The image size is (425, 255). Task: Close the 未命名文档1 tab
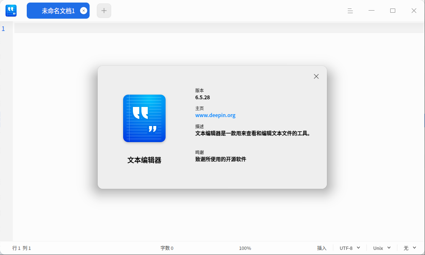tap(84, 11)
